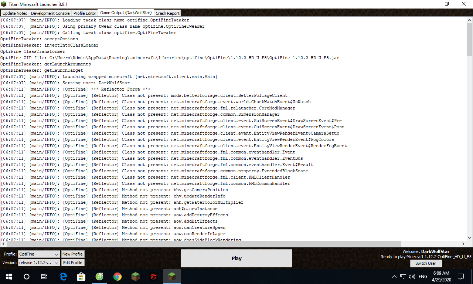The image size is (473, 284).
Task: Click the horizontal scrollbar thumb below the log
Action: coord(204,244)
